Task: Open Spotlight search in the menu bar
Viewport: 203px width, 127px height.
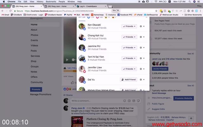Action: pos(190,2)
